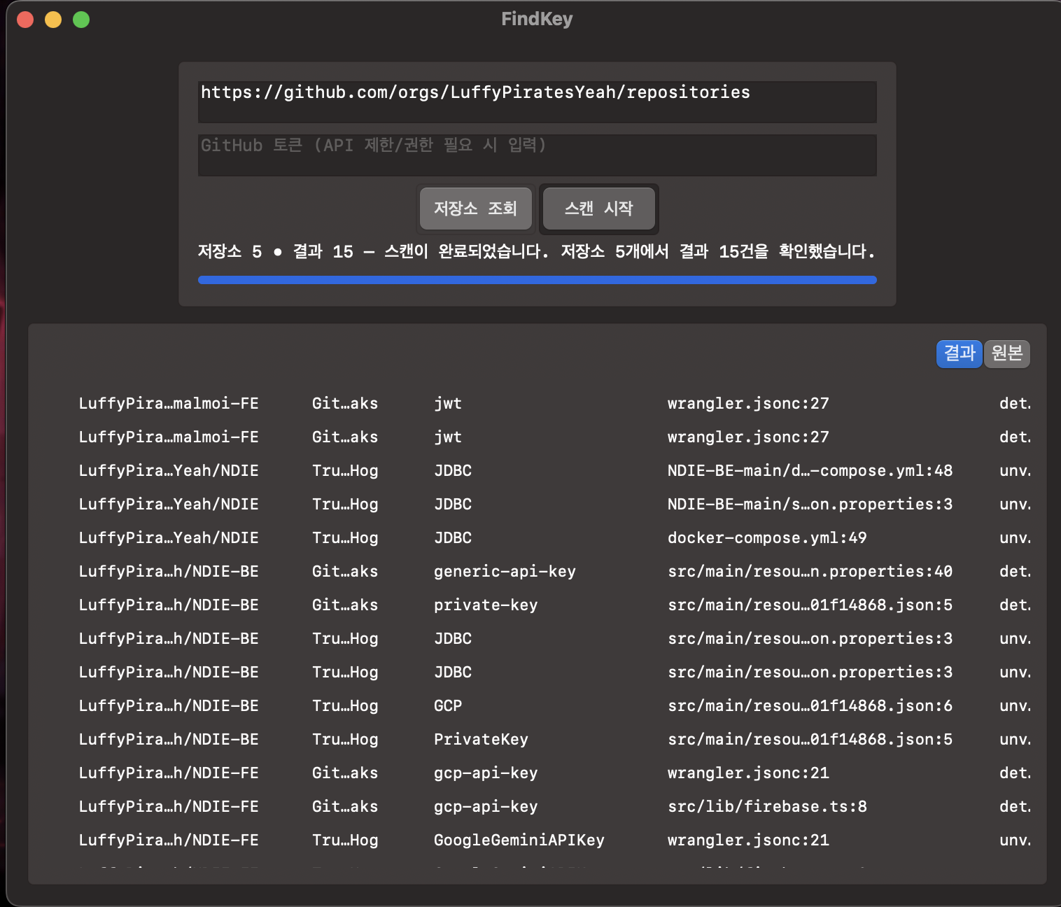1061x907 pixels.
Task: Click LuffyPira…h/NDIE-BE in the generic-api-key row
Action: [169, 571]
